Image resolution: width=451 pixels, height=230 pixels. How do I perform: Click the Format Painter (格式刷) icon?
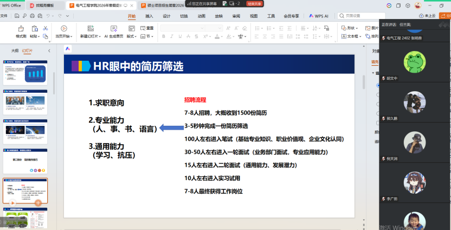pyautogui.click(x=21, y=29)
